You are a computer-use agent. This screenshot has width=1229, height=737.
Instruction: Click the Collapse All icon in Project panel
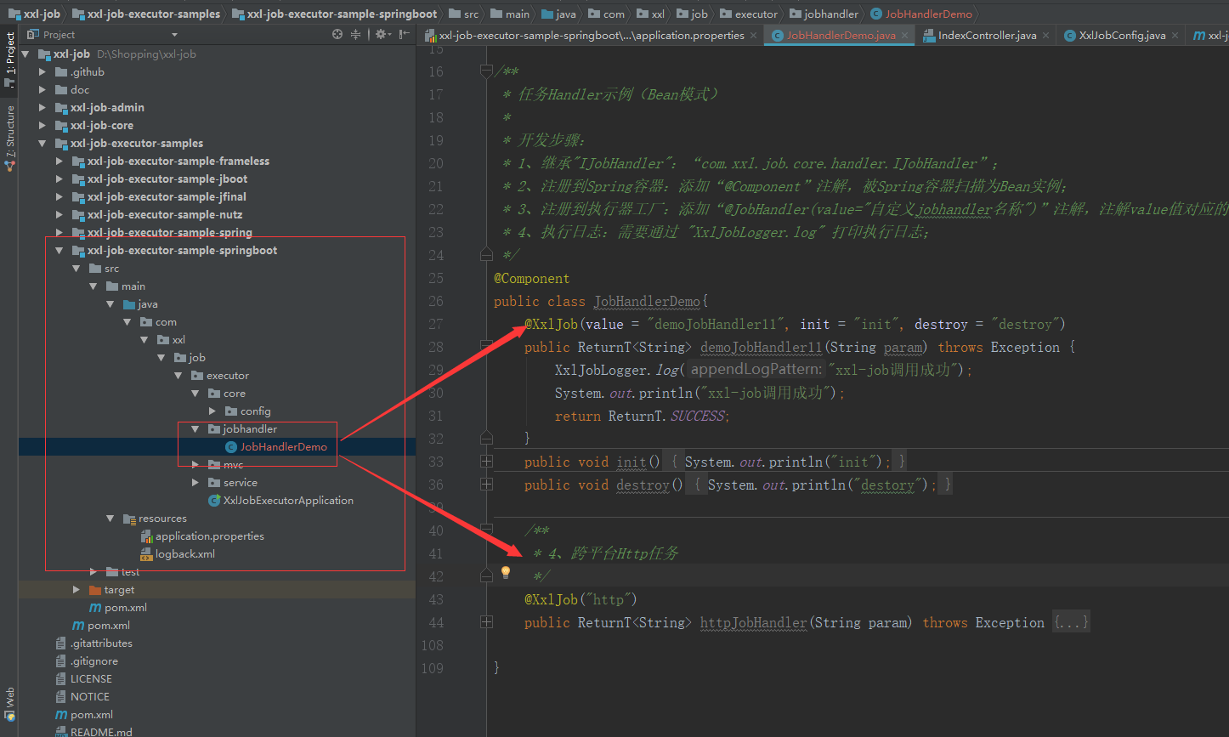(x=356, y=35)
